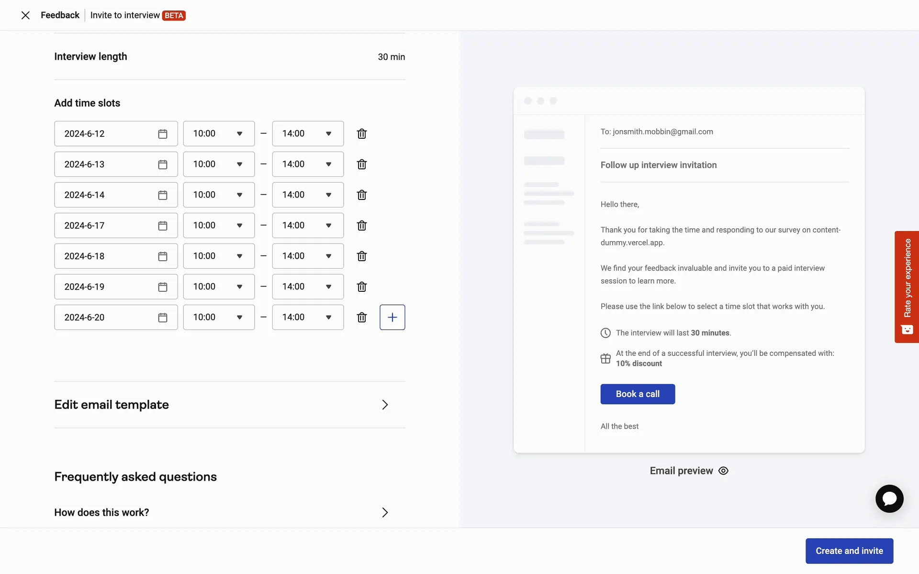Open the Rate your experience side tab
919x574 pixels.
click(x=907, y=287)
